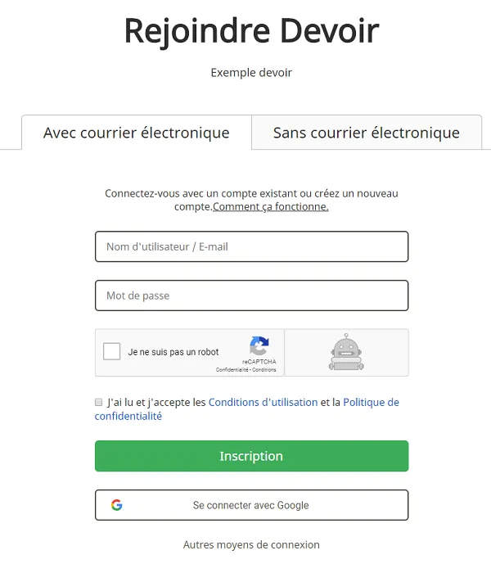The width and height of the screenshot is (491, 564).
Task: Open the 'Sans courrier électronique' tab
Action: click(x=367, y=133)
